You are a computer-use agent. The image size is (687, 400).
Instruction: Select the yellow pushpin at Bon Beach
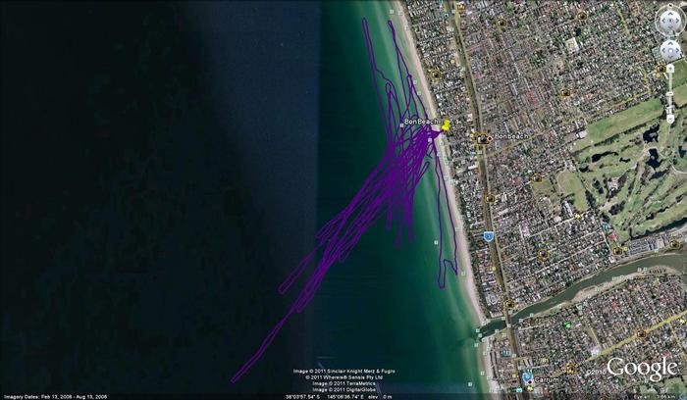tap(446, 125)
